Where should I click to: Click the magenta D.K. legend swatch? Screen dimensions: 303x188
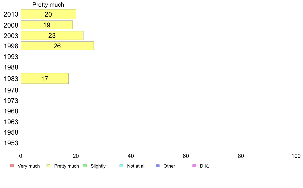pos(194,166)
